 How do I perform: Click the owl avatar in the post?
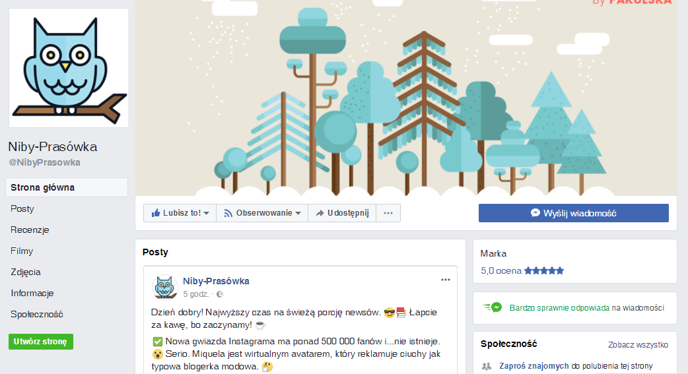164,287
